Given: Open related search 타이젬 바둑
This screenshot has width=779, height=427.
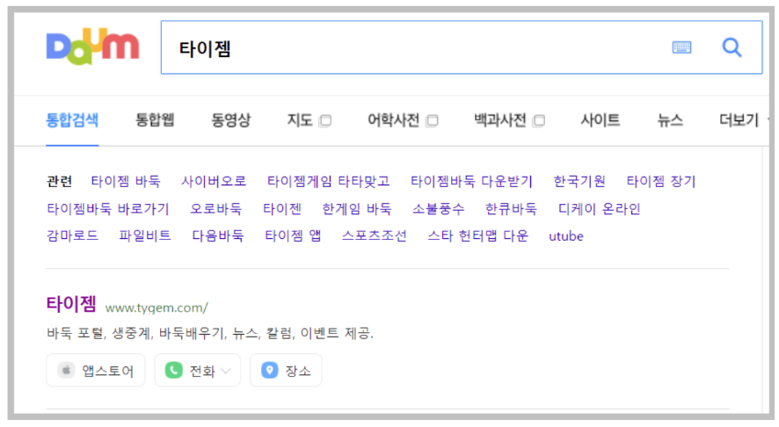Looking at the screenshot, I should pos(126,181).
